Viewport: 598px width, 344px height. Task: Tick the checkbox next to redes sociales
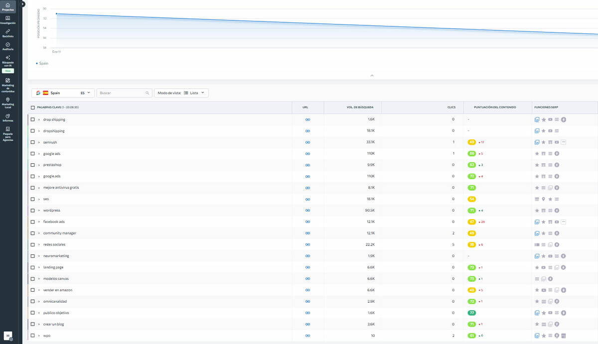pyautogui.click(x=33, y=244)
